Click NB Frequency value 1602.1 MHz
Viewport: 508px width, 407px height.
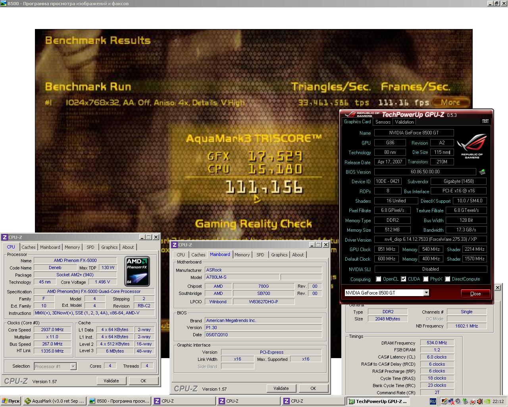[x=466, y=326]
